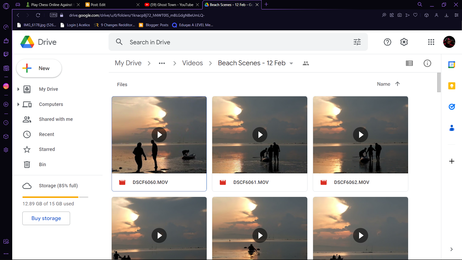Open browser tab search magnifier
This screenshot has width=462, height=260.
420,4
